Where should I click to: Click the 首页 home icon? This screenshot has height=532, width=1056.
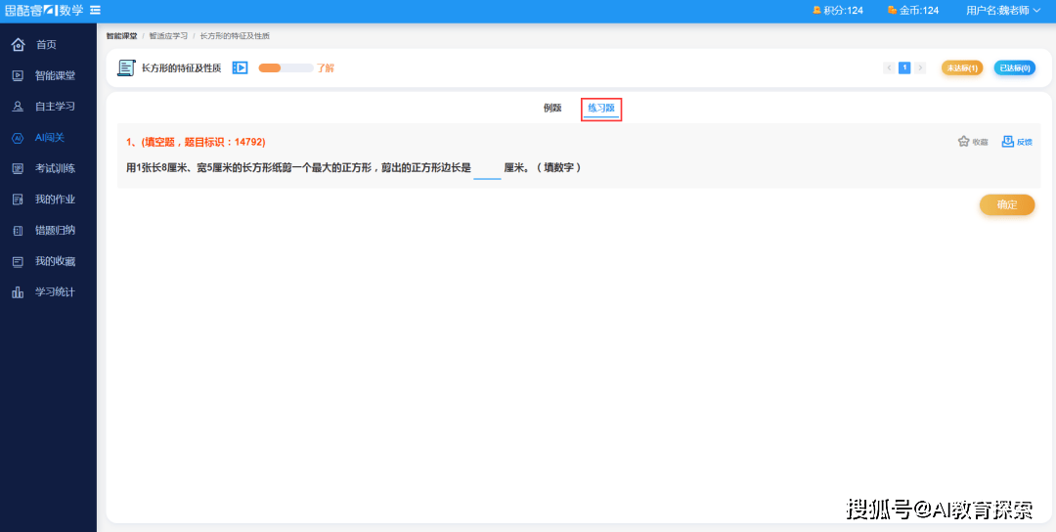coord(19,44)
